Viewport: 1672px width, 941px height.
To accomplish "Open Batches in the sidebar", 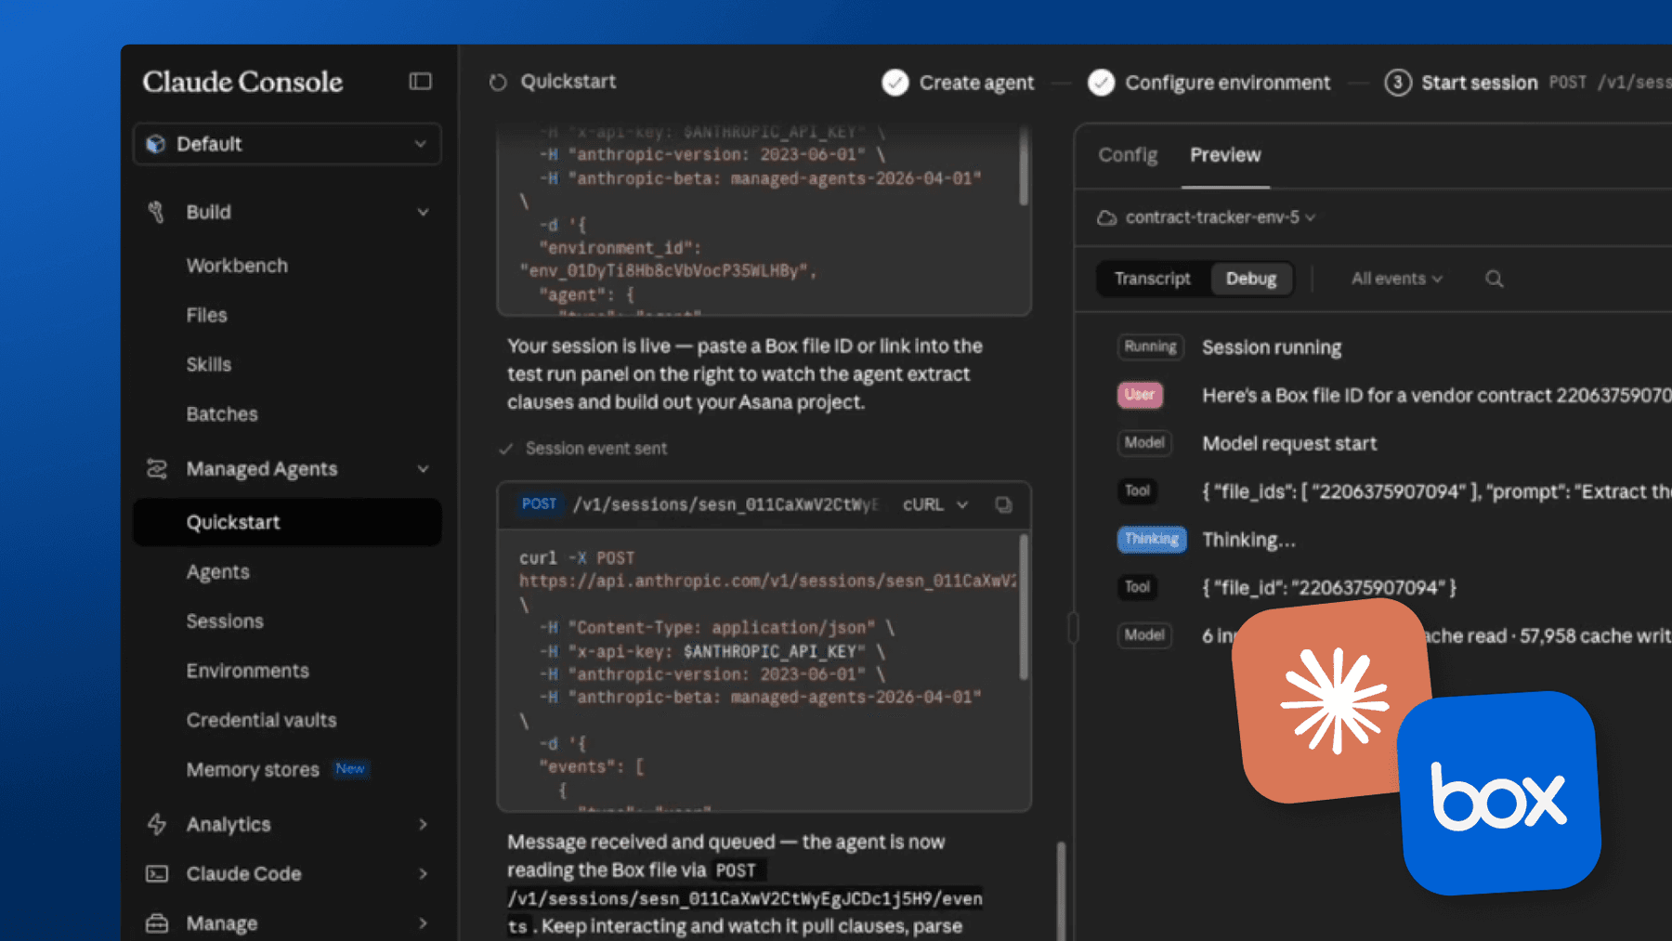I will (x=222, y=414).
